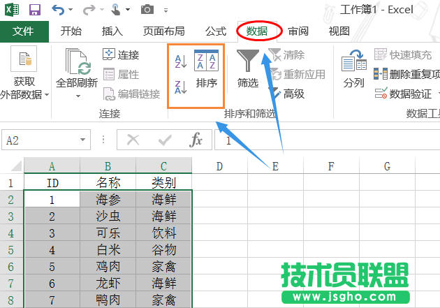The height and width of the screenshot is (308, 440).
Task: Click the formula bar cancel X icon
Action: 133,140
